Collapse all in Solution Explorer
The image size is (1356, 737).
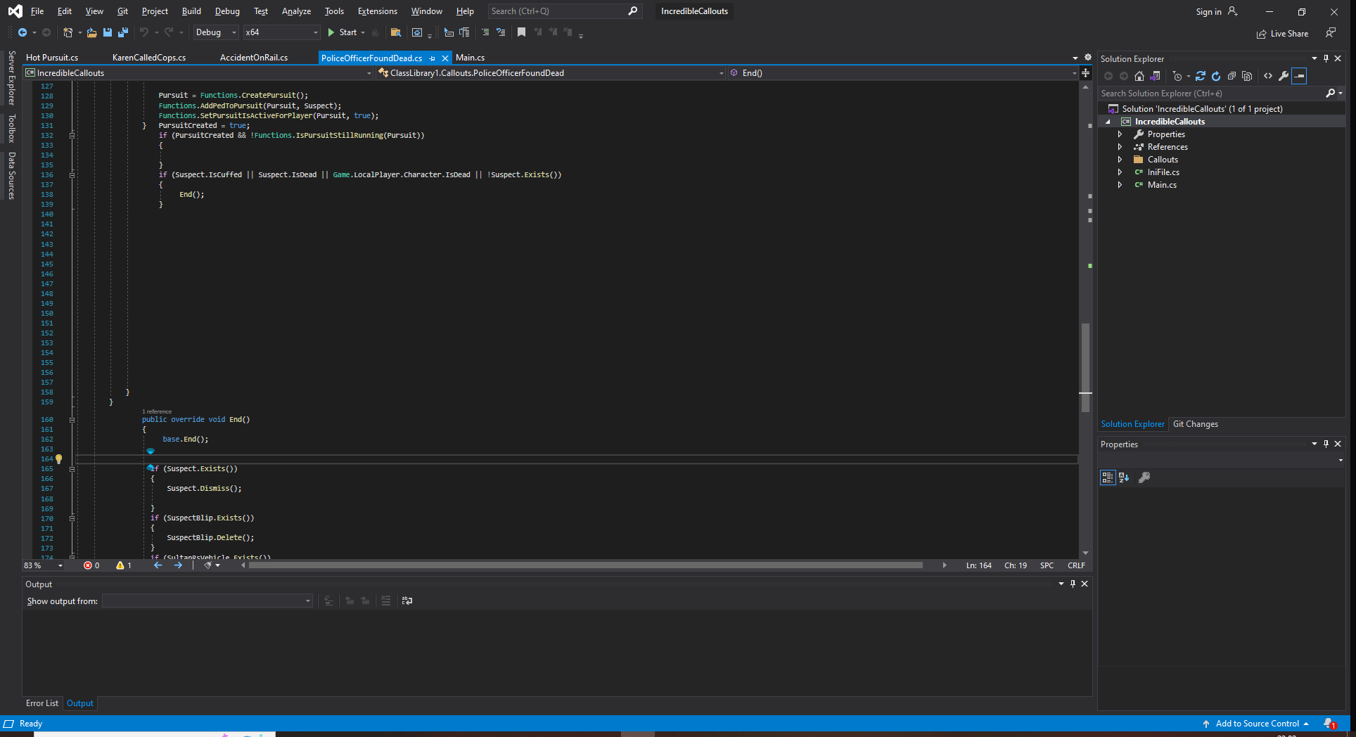(1232, 76)
